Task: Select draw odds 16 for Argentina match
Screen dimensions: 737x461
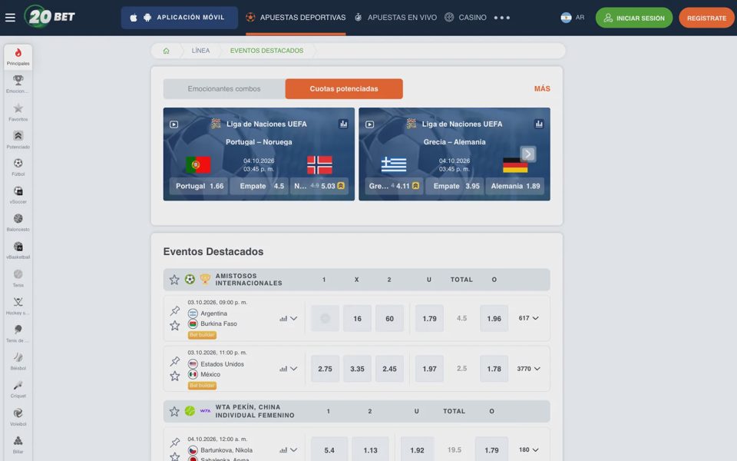Action: 357,318
